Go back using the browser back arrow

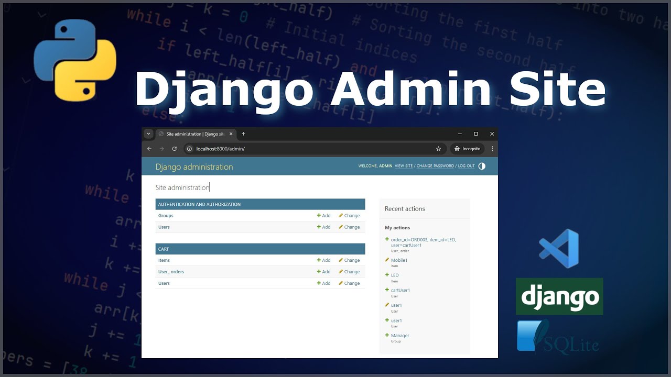[149, 149]
